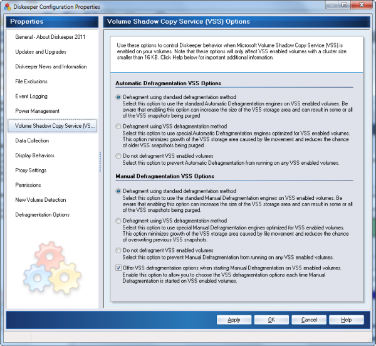
Task: Open Power Management settings
Action: [x=37, y=111]
